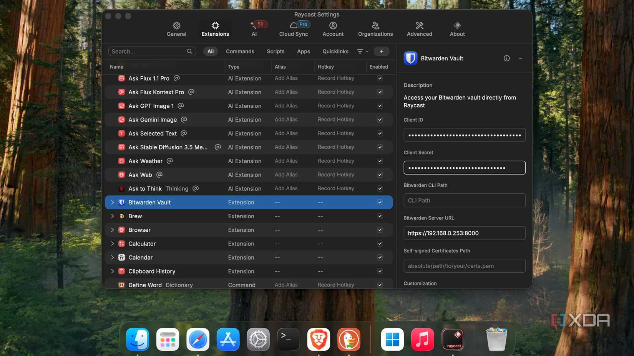
Task: Filter list by Apps
Action: (x=303, y=51)
